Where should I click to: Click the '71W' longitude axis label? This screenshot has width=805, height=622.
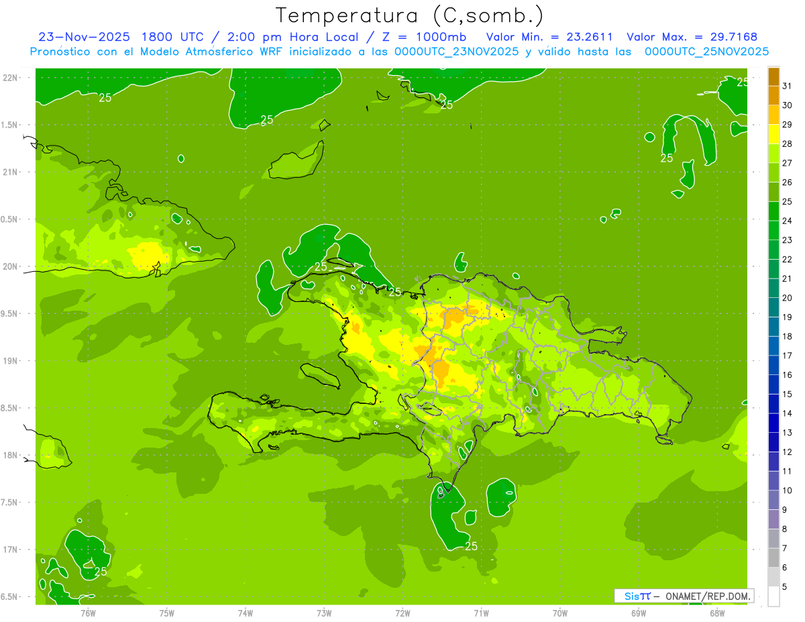[481, 613]
